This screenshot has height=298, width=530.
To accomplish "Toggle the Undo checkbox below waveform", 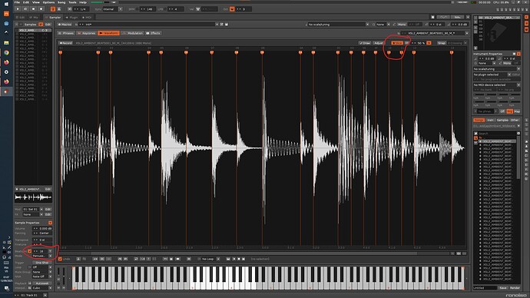I will point(60,259).
